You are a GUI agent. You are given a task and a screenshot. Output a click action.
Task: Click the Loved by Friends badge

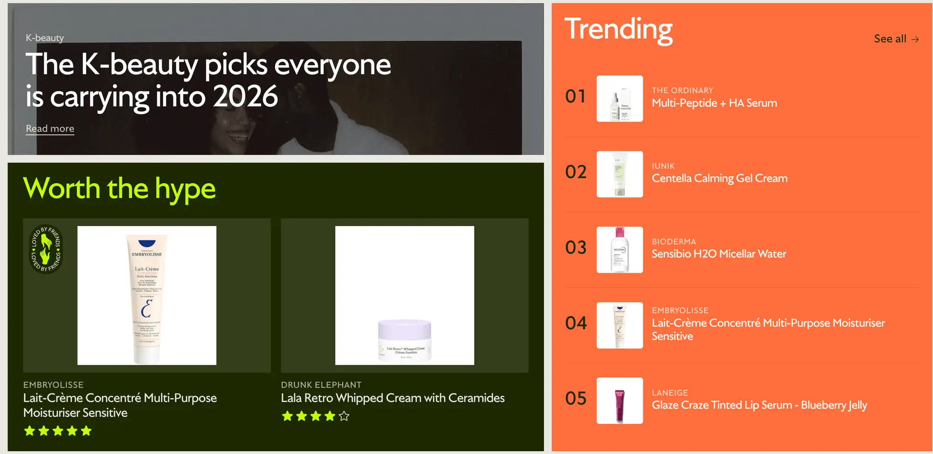46,249
